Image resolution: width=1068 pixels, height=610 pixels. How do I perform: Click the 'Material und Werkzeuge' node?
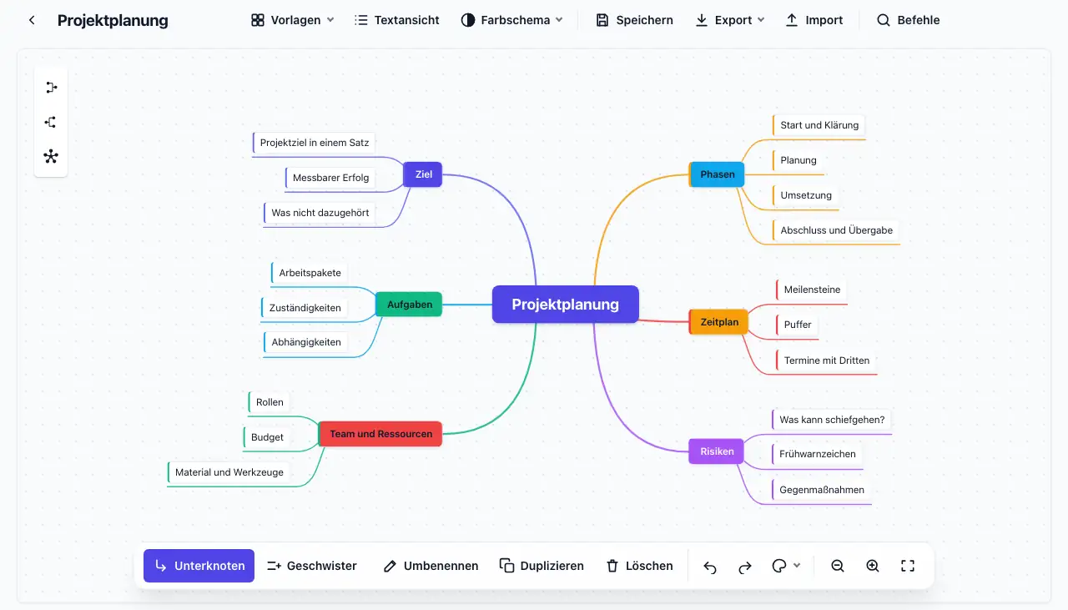click(229, 472)
